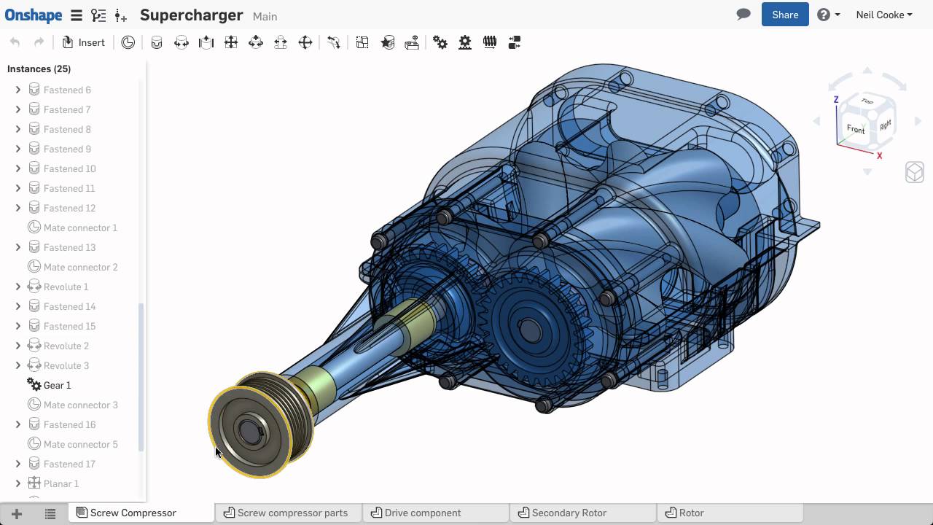Open the Onshape document menu (hamburger icon)
The height and width of the screenshot is (525, 933).
(77, 15)
